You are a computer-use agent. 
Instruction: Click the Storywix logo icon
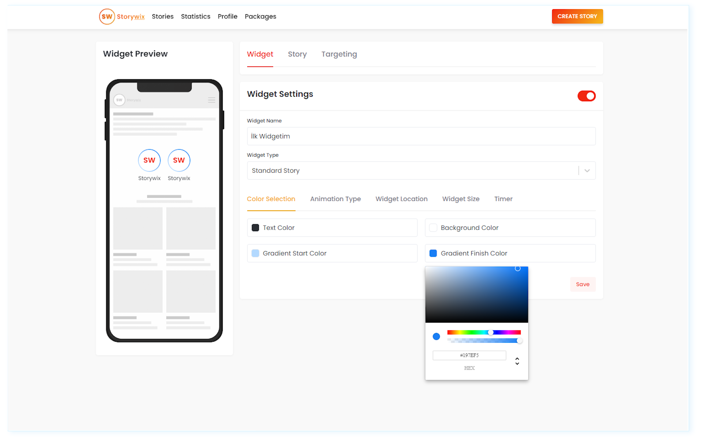[x=107, y=16]
